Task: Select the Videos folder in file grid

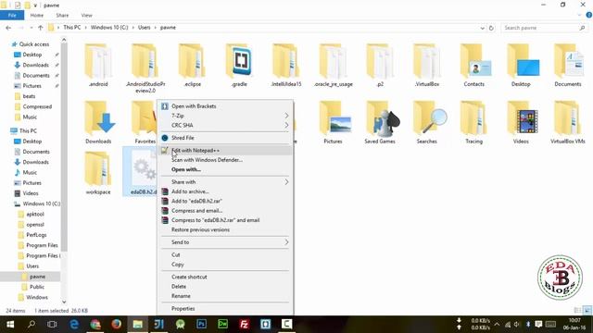Action: click(x=521, y=122)
